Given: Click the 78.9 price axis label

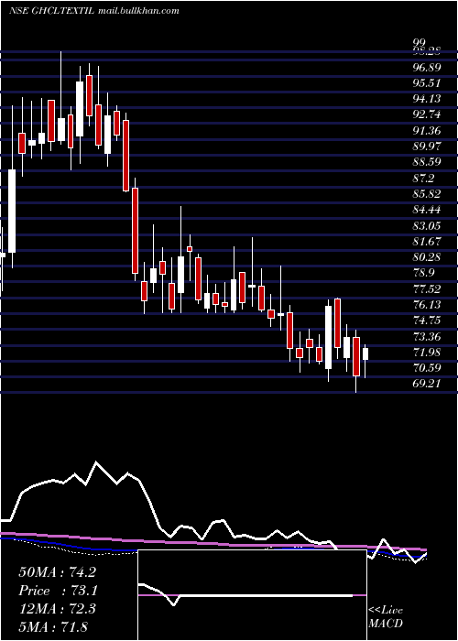Looking at the screenshot, I should point(424,273).
